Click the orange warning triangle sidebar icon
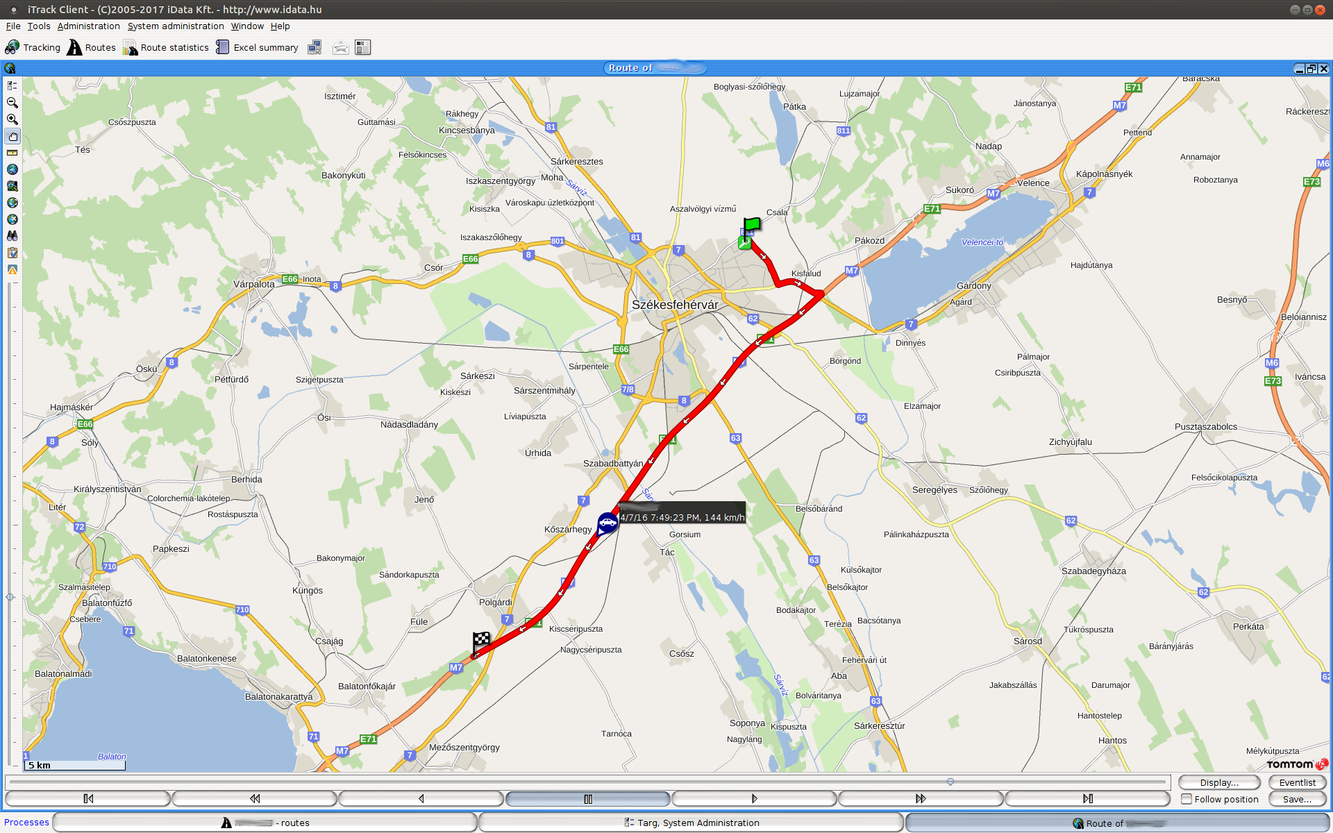This screenshot has height=833, width=1333. (12, 270)
